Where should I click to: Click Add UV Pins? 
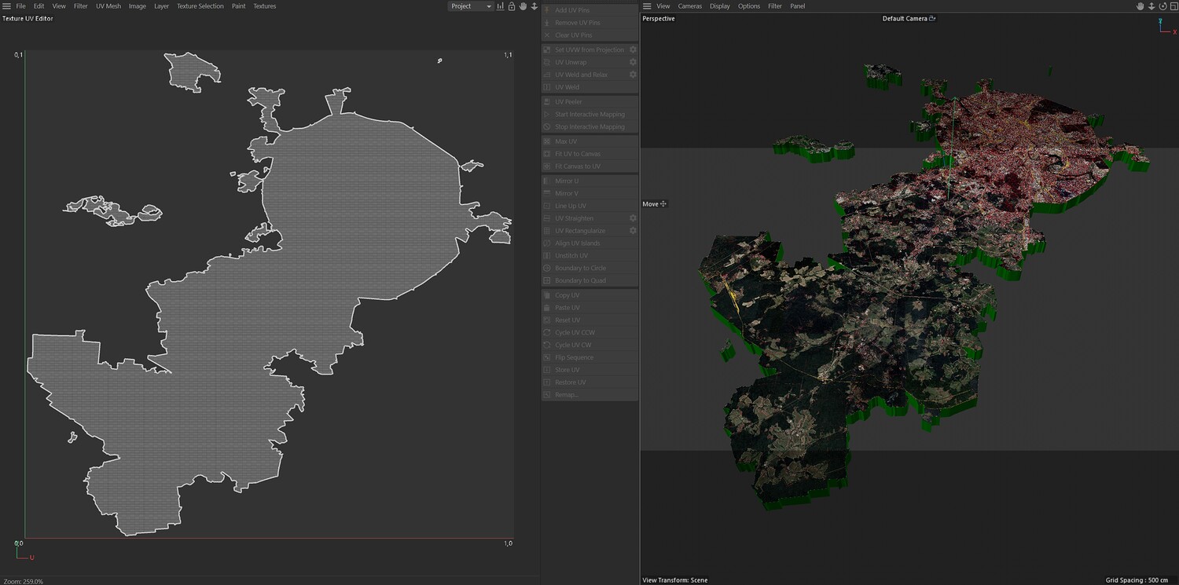(589, 10)
